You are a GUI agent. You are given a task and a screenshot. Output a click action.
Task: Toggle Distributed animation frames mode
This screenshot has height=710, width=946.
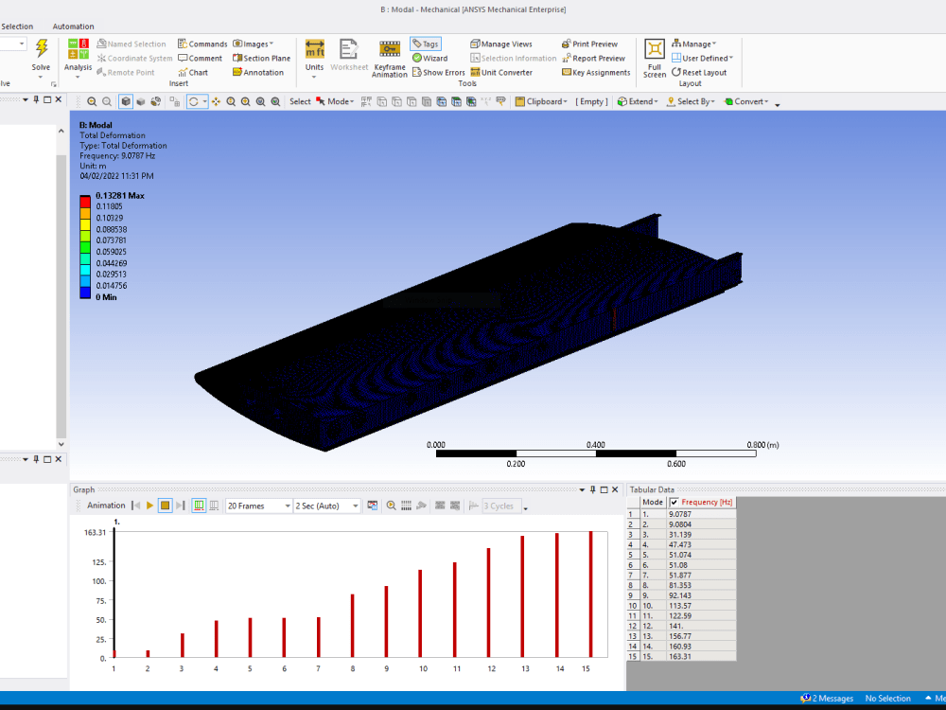click(x=199, y=506)
